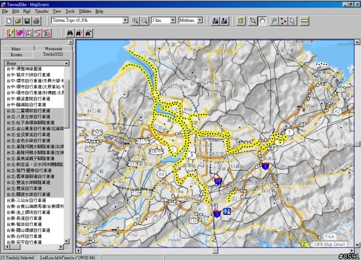Click the track list scroll-right arrow
The image size is (361, 261).
pyautogui.click(x=61, y=247)
